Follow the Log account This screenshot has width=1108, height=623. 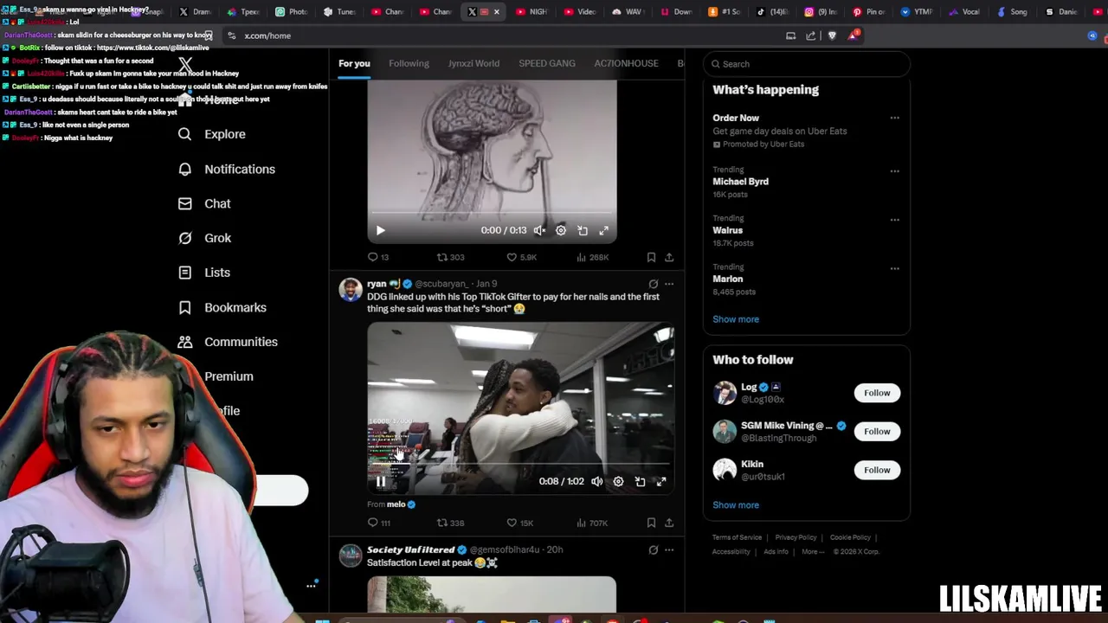pos(877,393)
